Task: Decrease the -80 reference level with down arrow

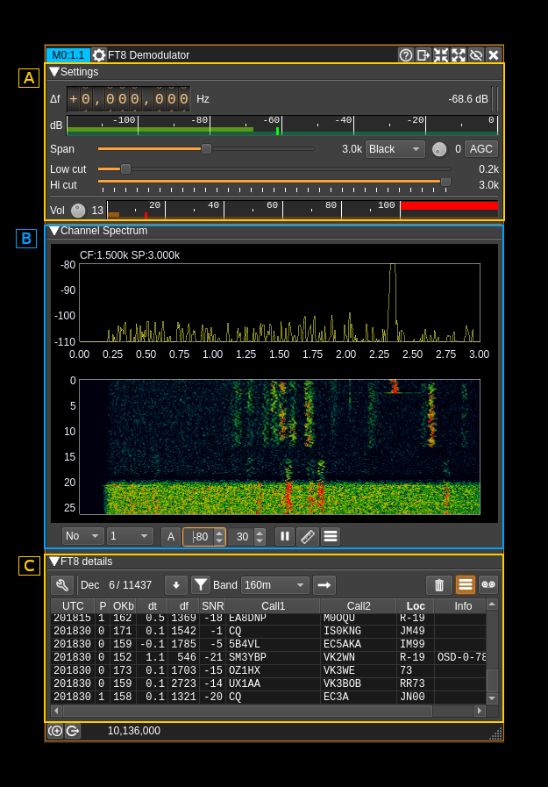Action: 219,541
